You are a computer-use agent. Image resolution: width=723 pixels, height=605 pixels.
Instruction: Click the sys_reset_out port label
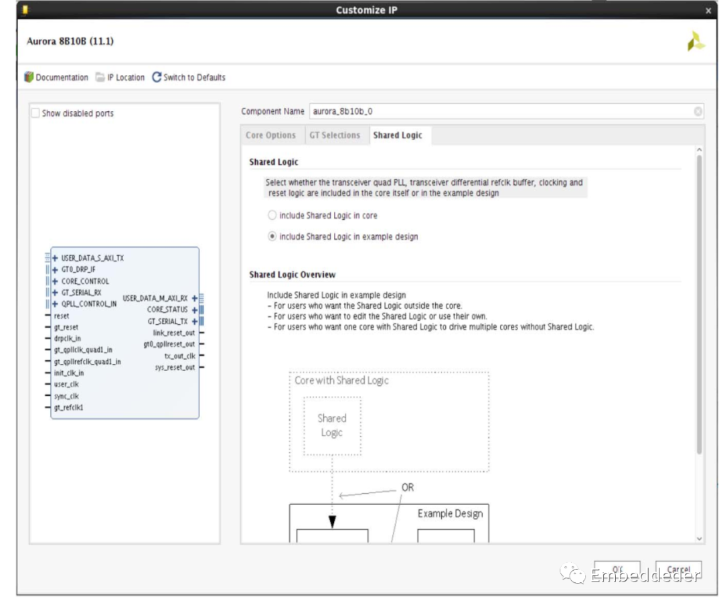tap(175, 367)
